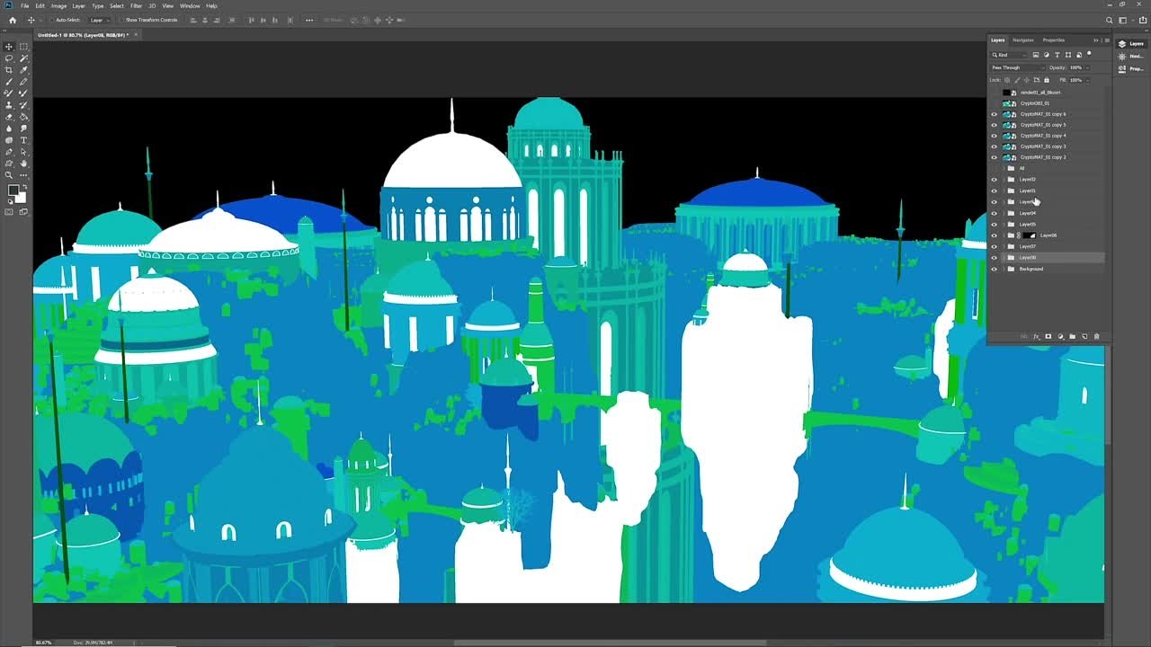Select the Zoom tool
Viewport: 1151px width, 647px height.
tap(10, 175)
